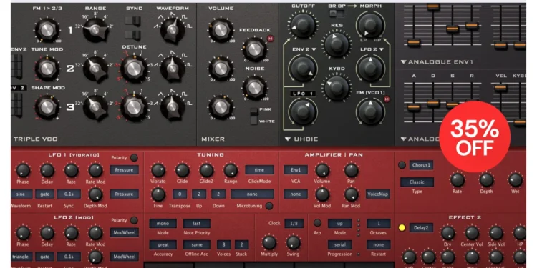Image resolution: width=537 pixels, height=268 pixels.
Task: Open the Chorus Classic type selector
Action: point(417,182)
